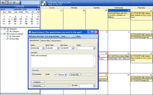Screen dimensions: 153x95
Task: Open the yellow Notes module icon
Action: coord(17,3)
